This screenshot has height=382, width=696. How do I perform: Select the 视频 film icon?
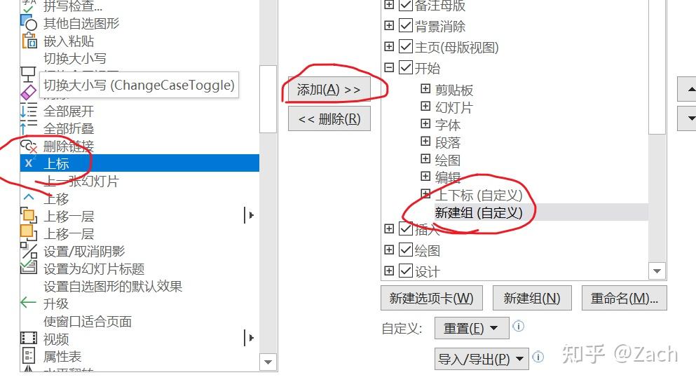pos(29,338)
